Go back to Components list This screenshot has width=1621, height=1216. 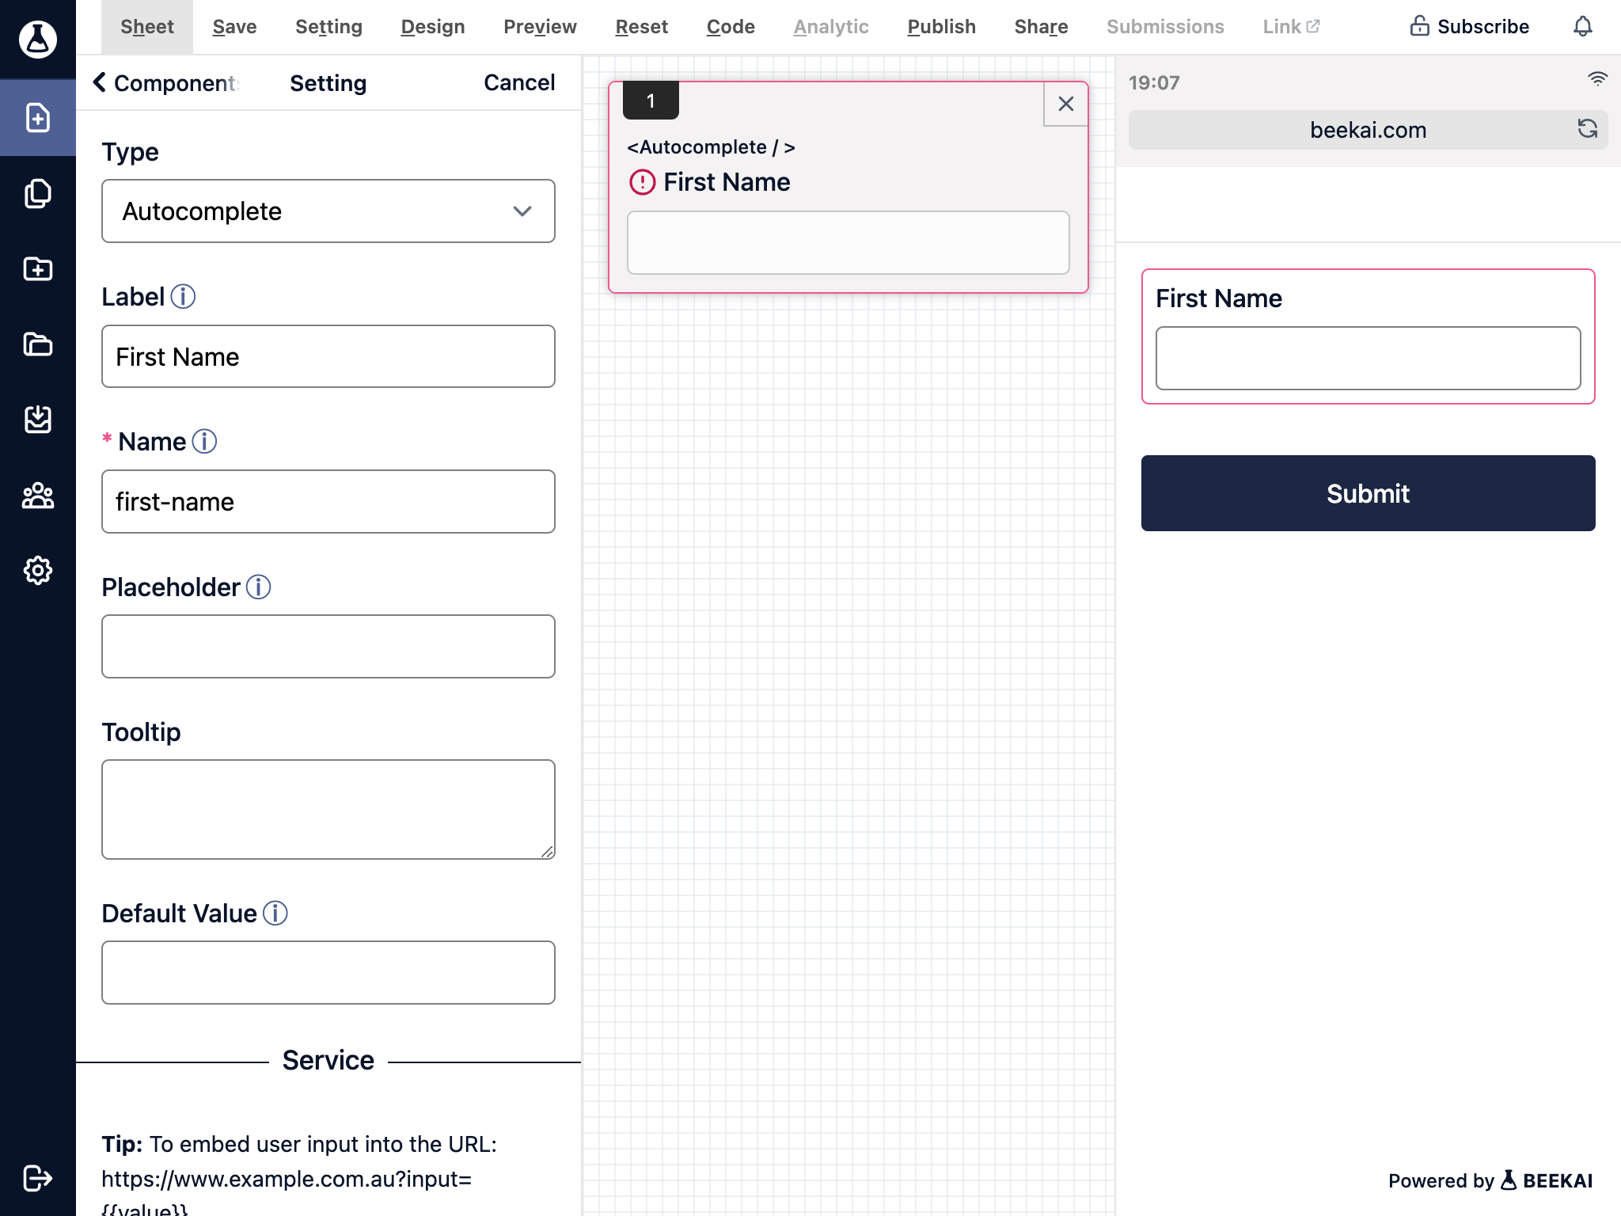tap(165, 82)
